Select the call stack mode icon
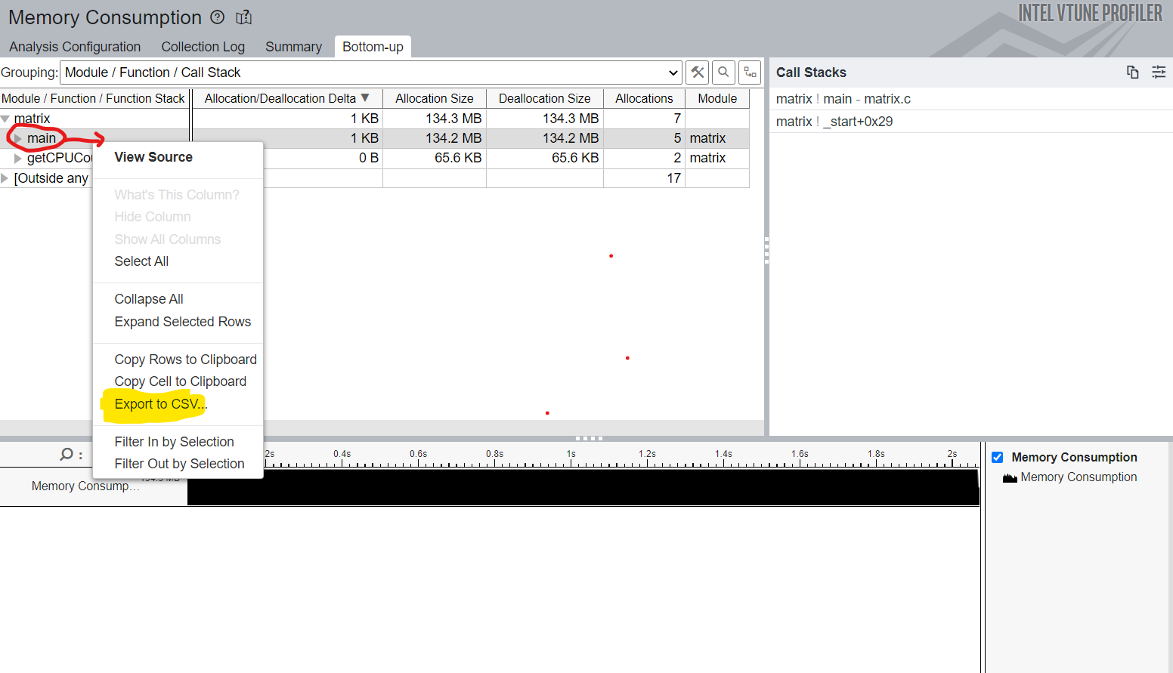Viewport: 1173px width, 673px height. point(749,72)
